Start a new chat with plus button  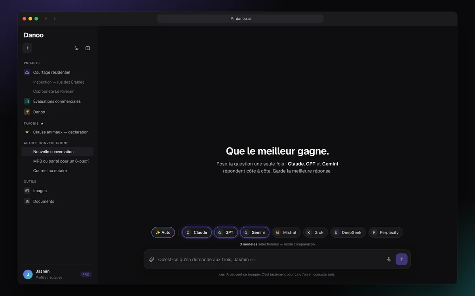pyautogui.click(x=27, y=48)
